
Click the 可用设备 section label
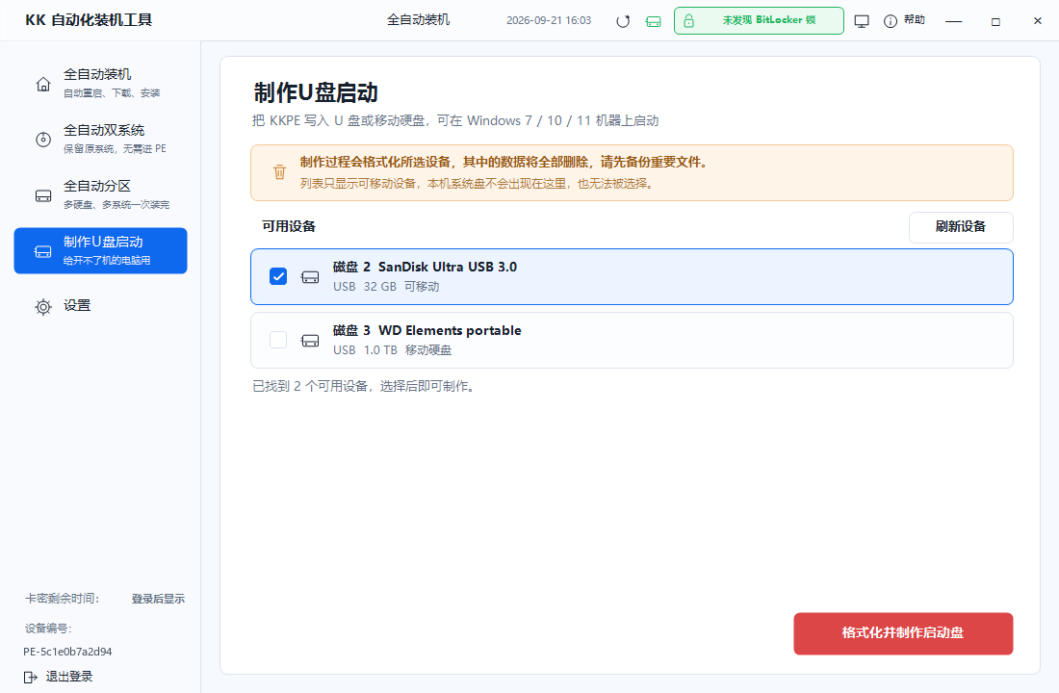coord(289,226)
